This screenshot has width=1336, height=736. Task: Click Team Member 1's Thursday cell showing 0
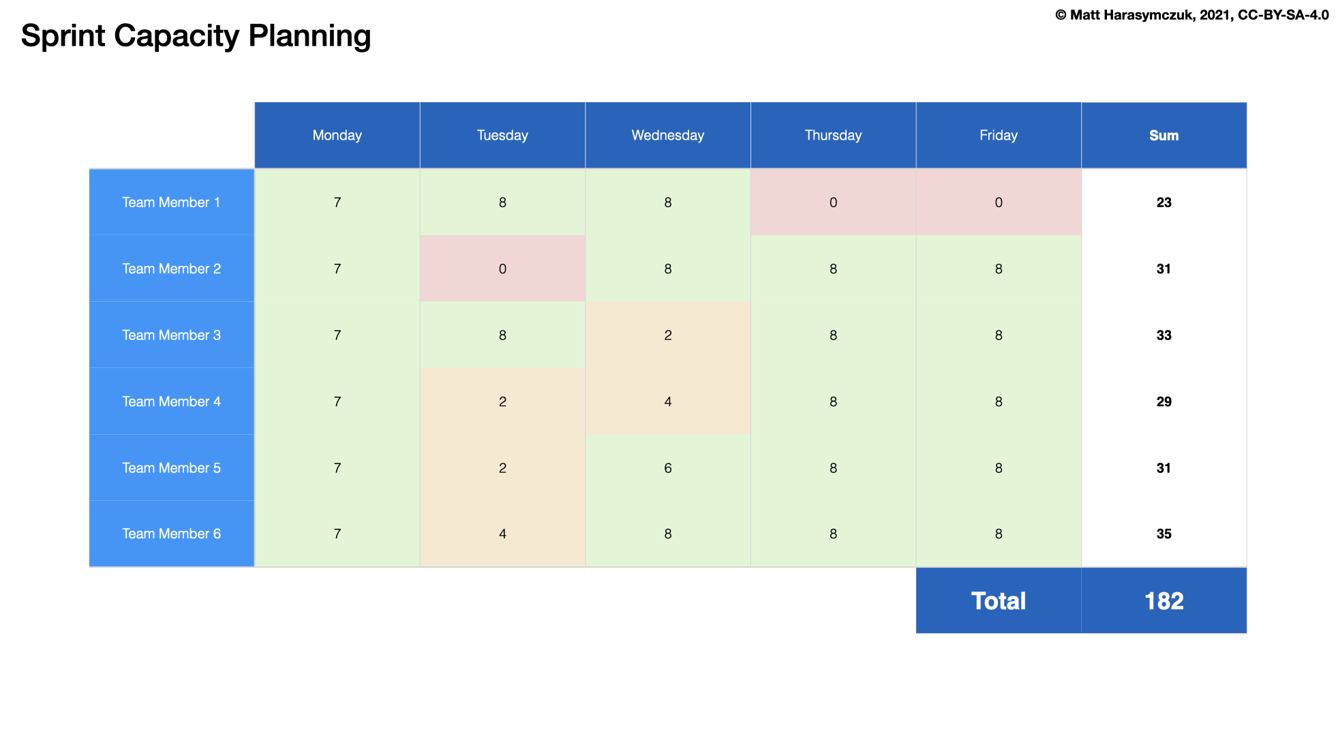[x=833, y=202]
